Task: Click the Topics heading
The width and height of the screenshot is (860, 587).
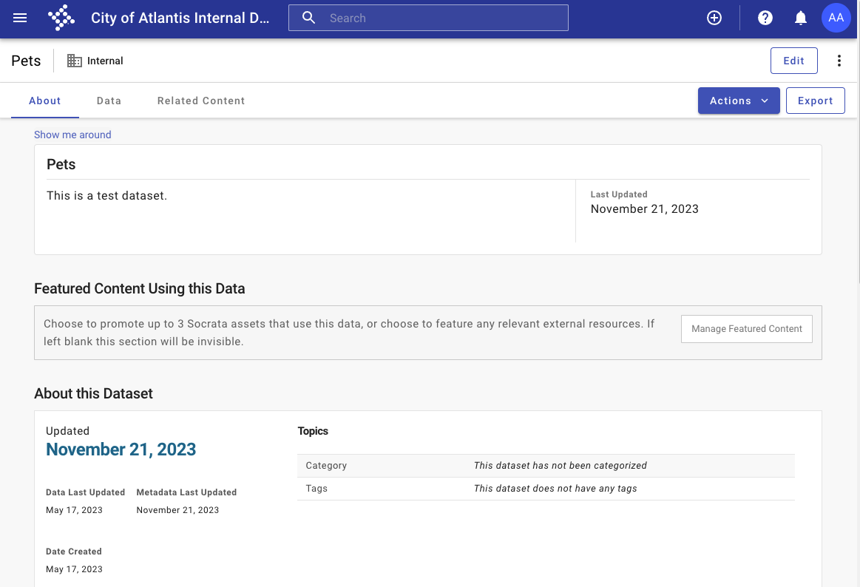Action: tap(313, 431)
